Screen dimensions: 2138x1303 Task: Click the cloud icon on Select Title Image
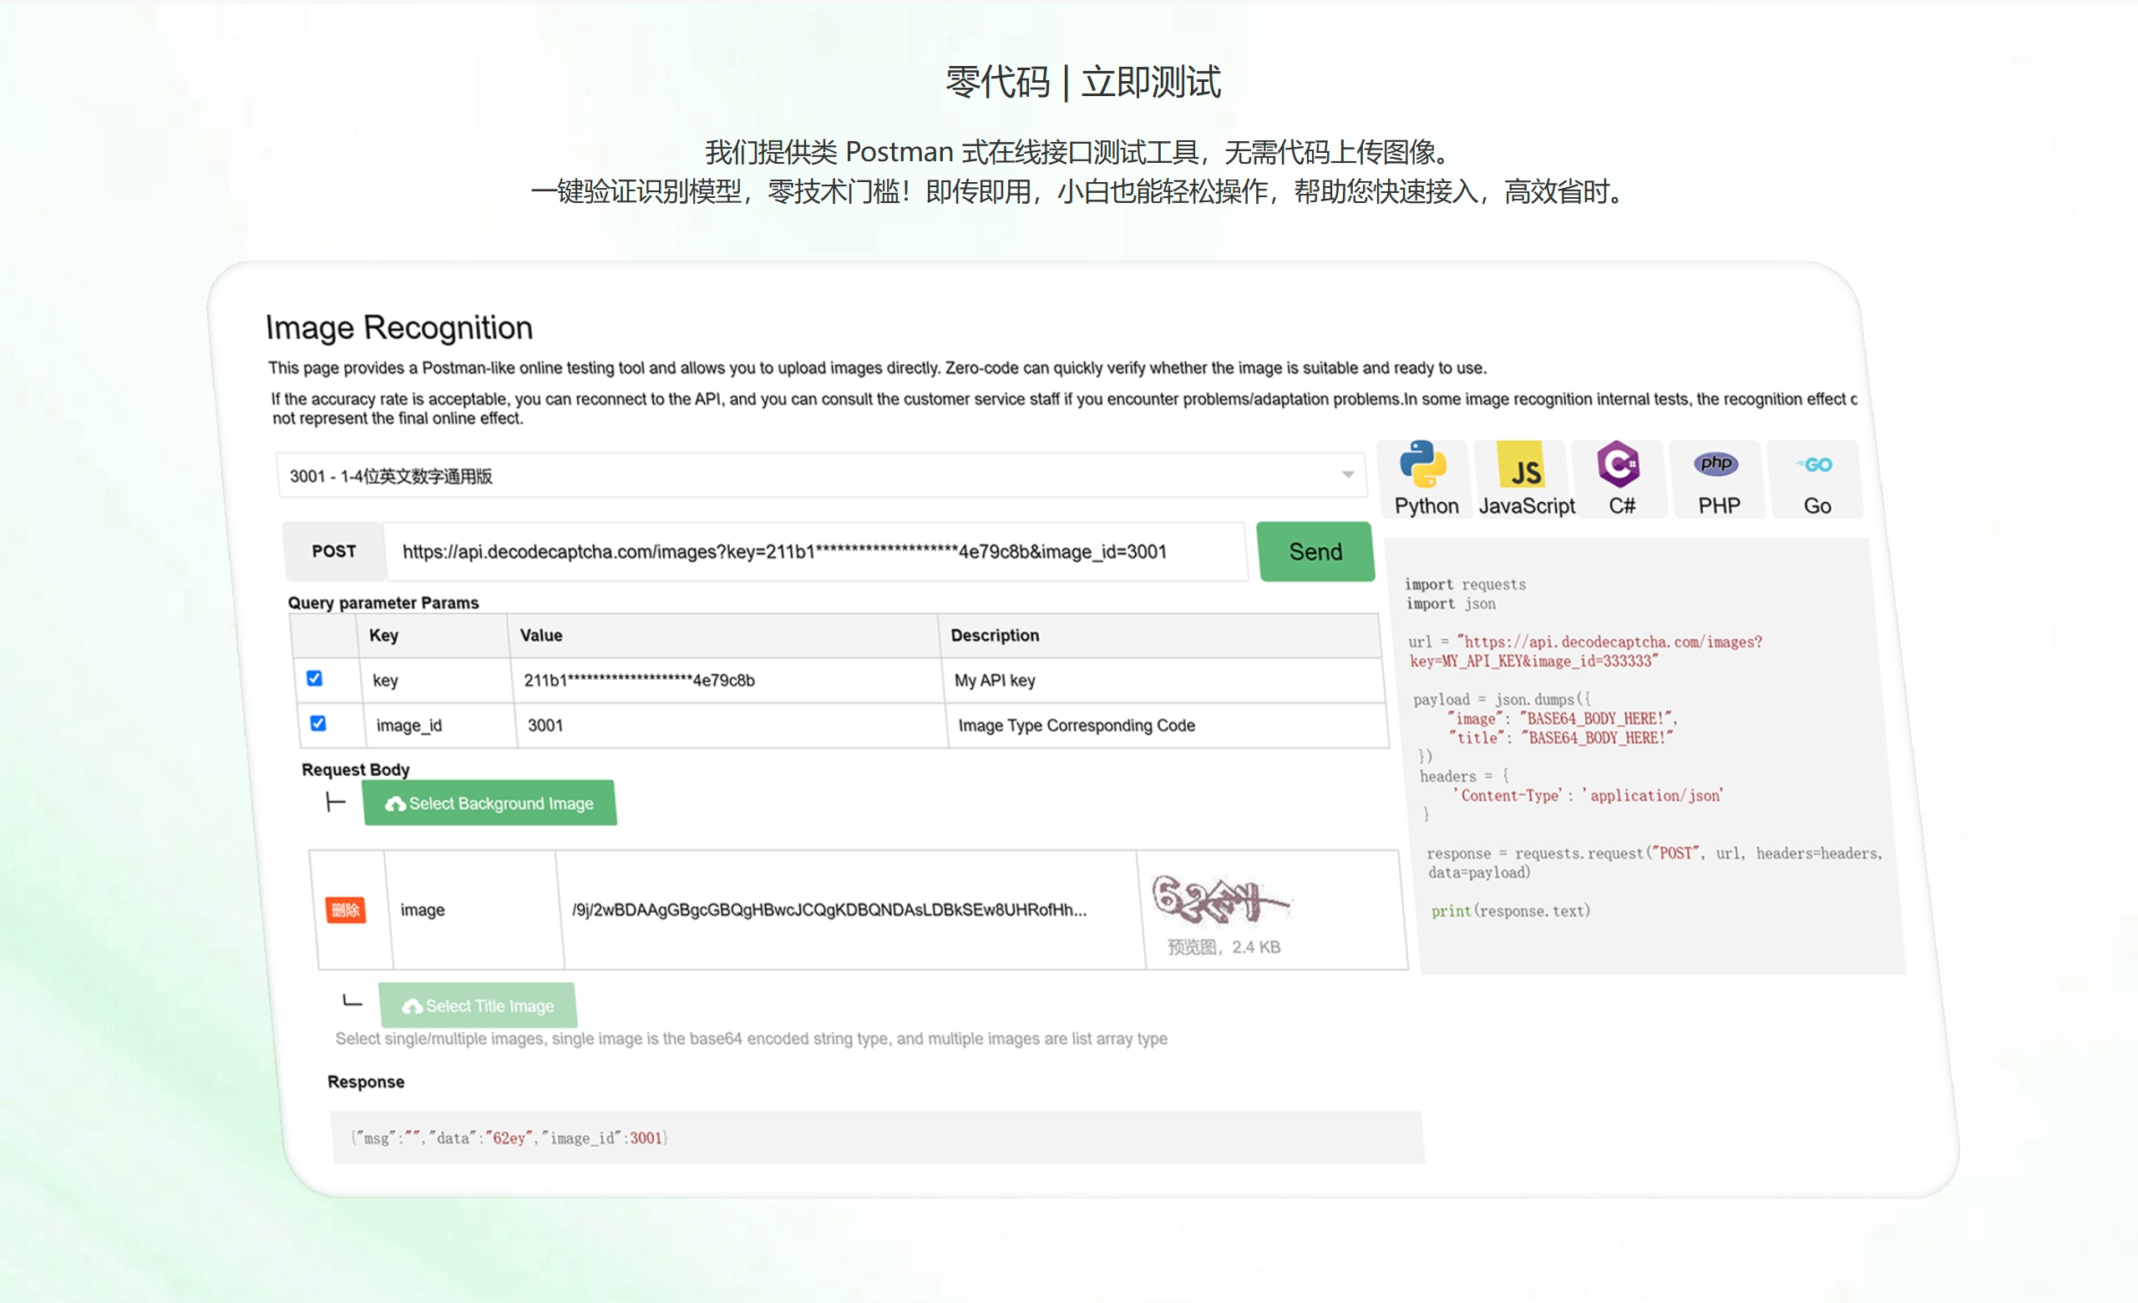[x=413, y=1006]
